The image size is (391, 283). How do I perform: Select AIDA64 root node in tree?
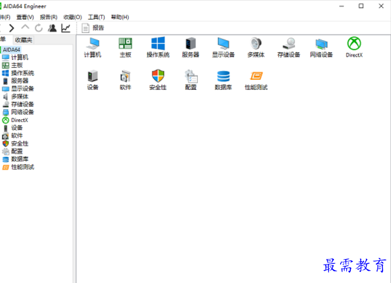click(x=11, y=50)
